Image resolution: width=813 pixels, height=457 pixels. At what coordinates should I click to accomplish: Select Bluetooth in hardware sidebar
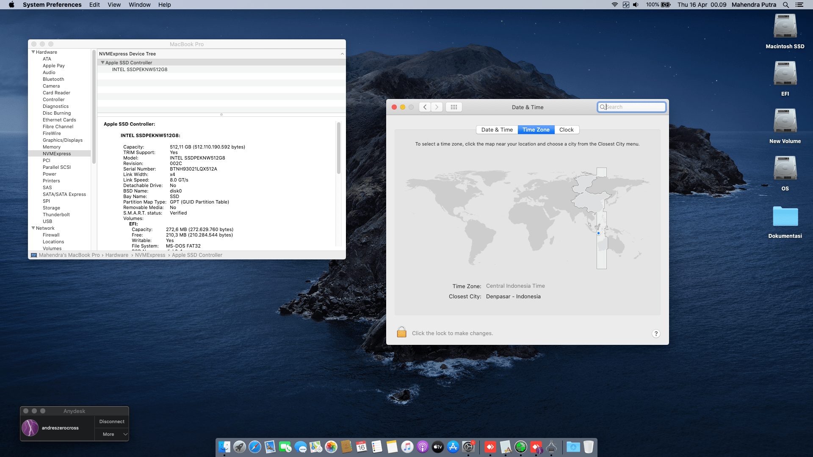point(53,79)
